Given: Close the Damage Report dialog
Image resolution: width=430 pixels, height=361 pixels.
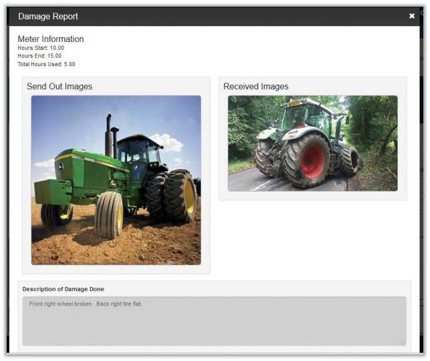Looking at the screenshot, I should (411, 16).
